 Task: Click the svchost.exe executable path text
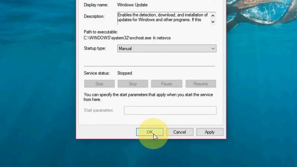pyautogui.click(x=127, y=38)
